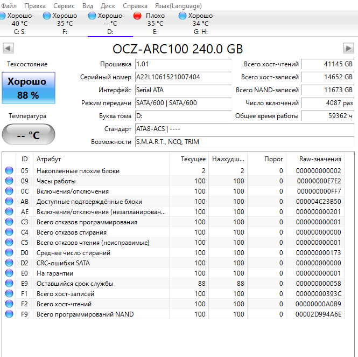Select the Оставшийся срок службы attribute
The height and width of the screenshot is (357, 358).
click(x=75, y=284)
